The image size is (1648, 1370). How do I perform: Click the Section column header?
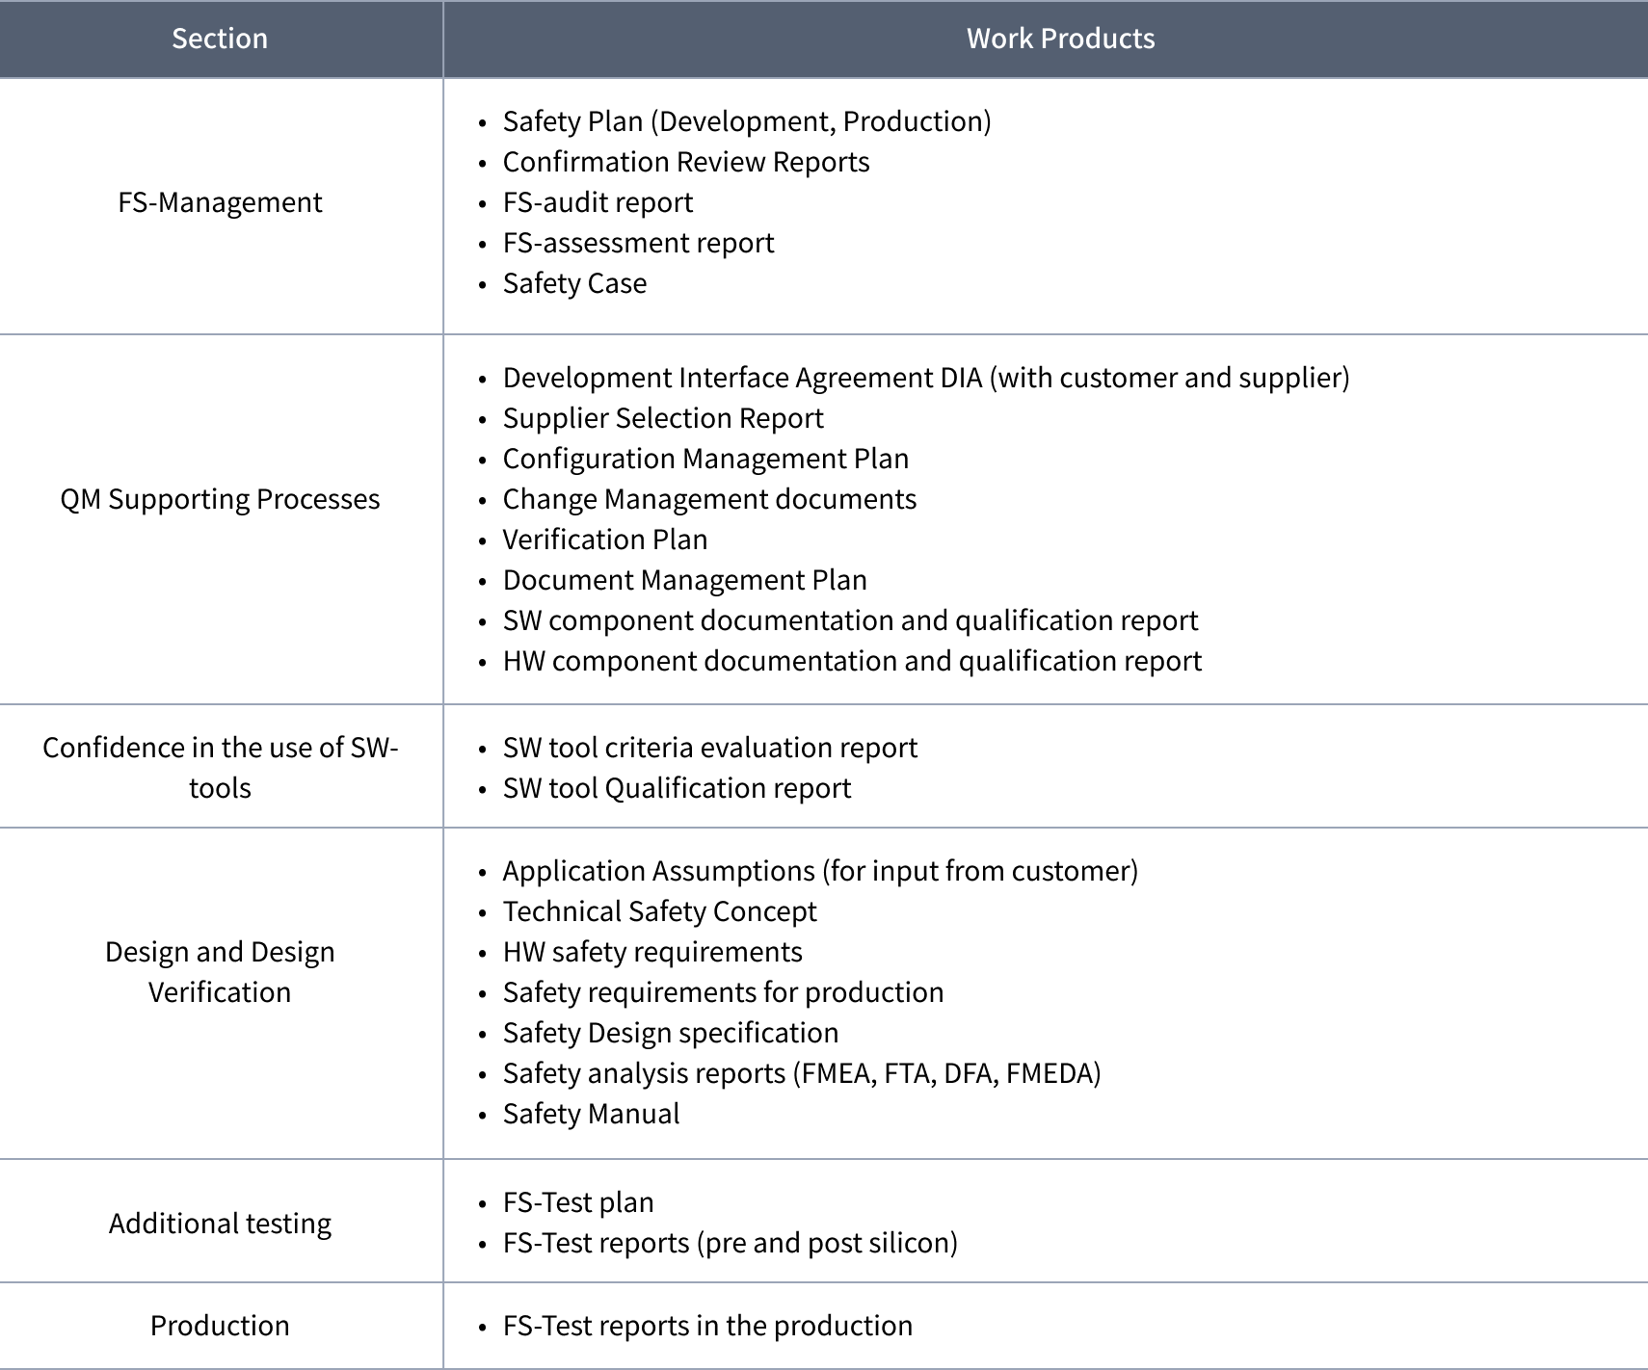(220, 39)
